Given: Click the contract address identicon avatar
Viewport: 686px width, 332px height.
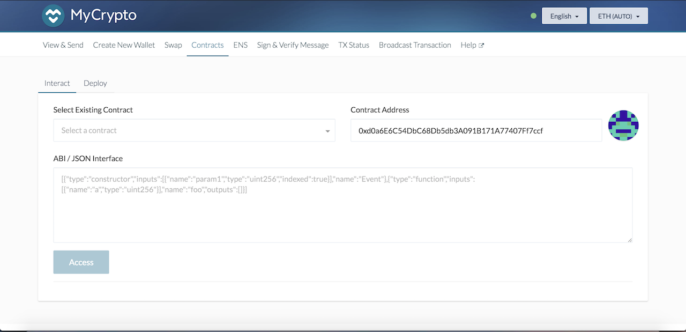Looking at the screenshot, I should coord(623,126).
